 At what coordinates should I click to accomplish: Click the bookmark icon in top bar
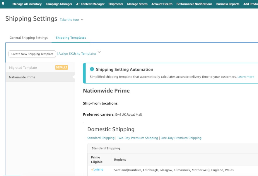coord(3,3)
